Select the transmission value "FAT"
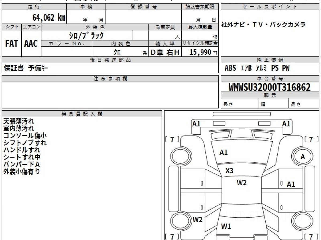Viewport: 321px width, 240px height. pos(12,44)
